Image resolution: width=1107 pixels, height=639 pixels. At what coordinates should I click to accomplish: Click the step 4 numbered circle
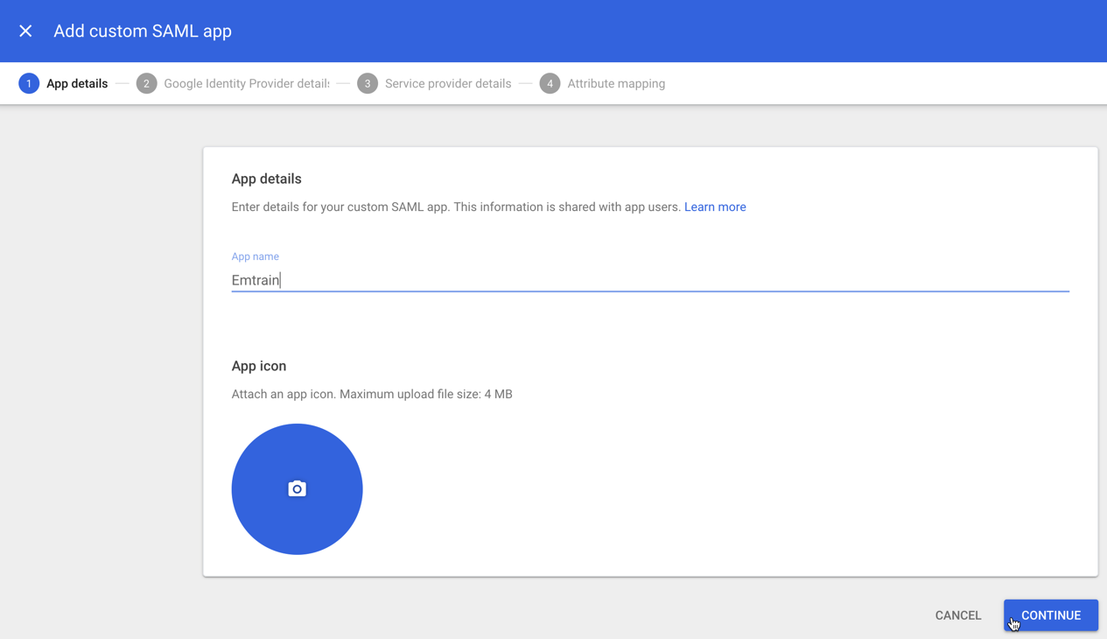[550, 83]
